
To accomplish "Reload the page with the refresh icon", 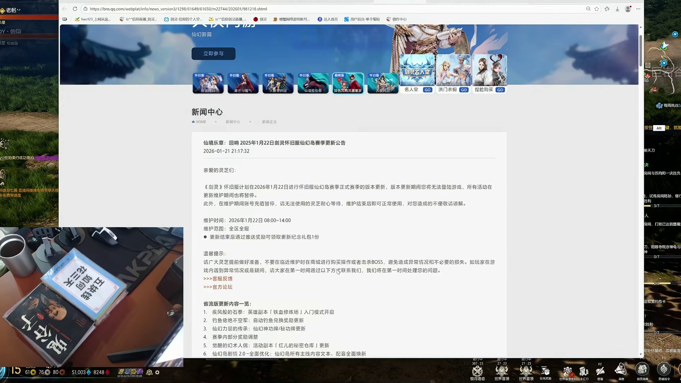I will pos(75,9).
